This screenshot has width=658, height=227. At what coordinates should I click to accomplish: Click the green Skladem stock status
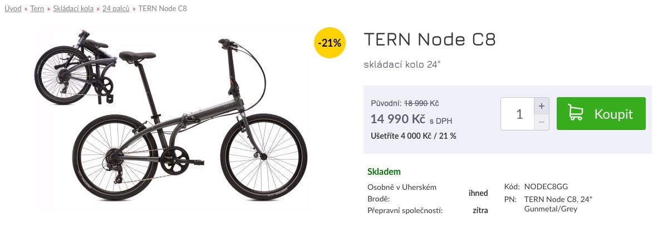[x=384, y=171]
